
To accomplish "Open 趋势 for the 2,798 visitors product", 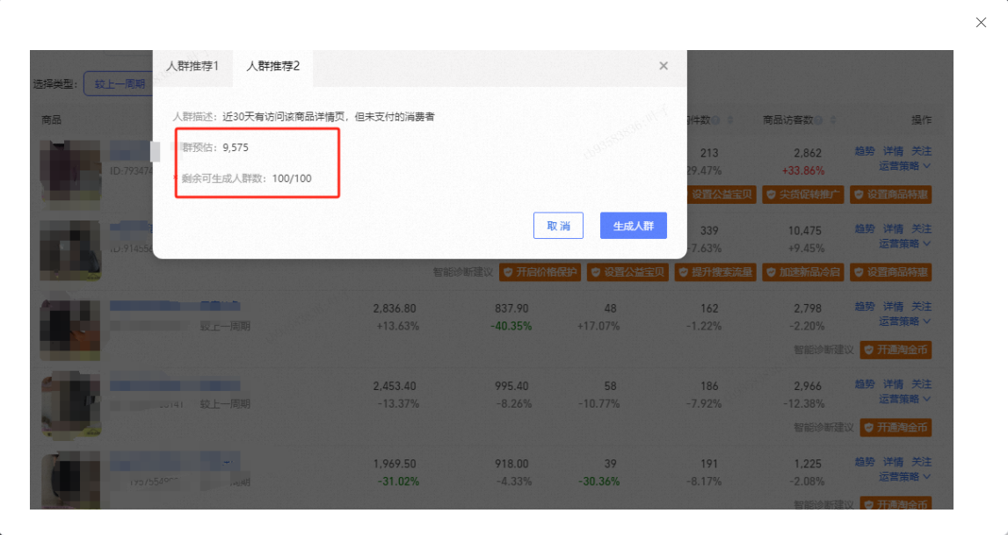I will pyautogui.click(x=865, y=307).
